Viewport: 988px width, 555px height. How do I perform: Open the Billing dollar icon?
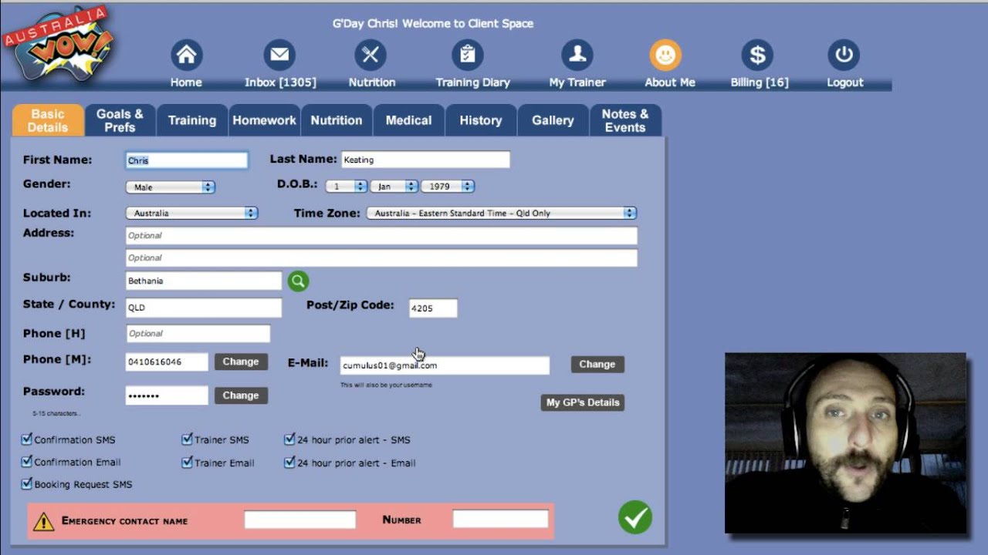757,55
